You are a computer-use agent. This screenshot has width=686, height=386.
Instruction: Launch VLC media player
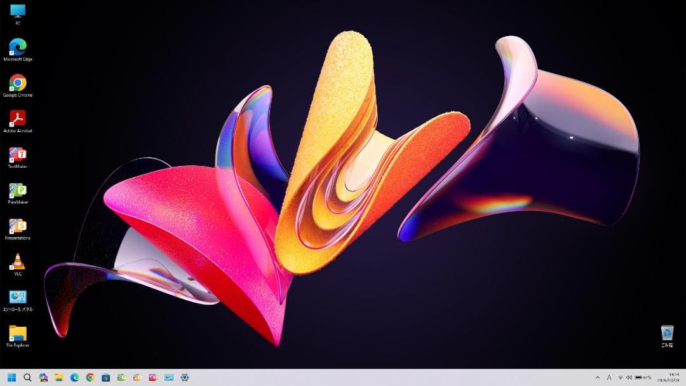[x=17, y=263]
